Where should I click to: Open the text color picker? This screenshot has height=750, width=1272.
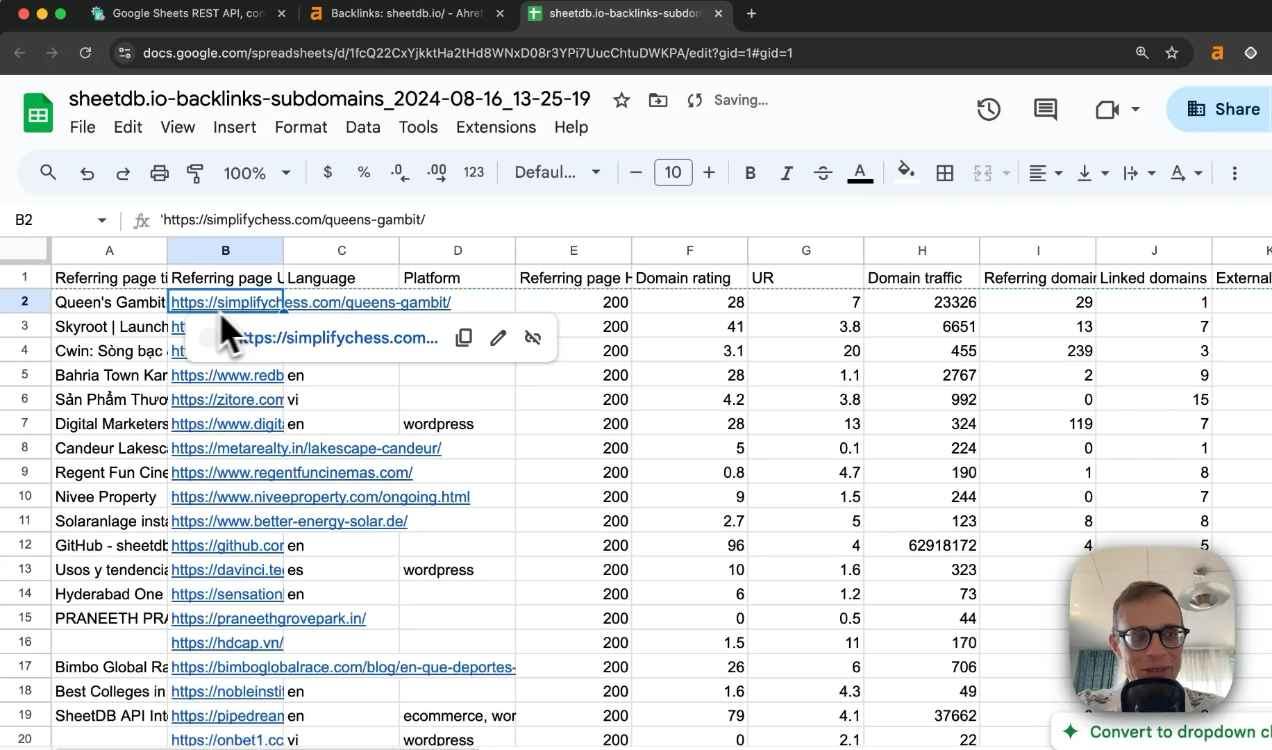coord(860,173)
